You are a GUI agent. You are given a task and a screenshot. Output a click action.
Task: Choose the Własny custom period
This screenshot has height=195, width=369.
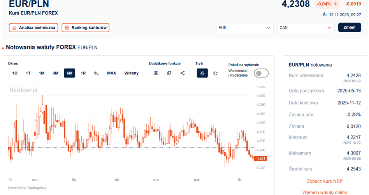[x=131, y=73]
